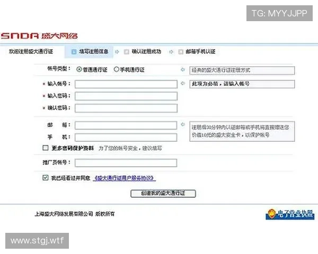Focus the 推广员帐号 input field
This screenshot has height=254, width=318.
(x=126, y=163)
